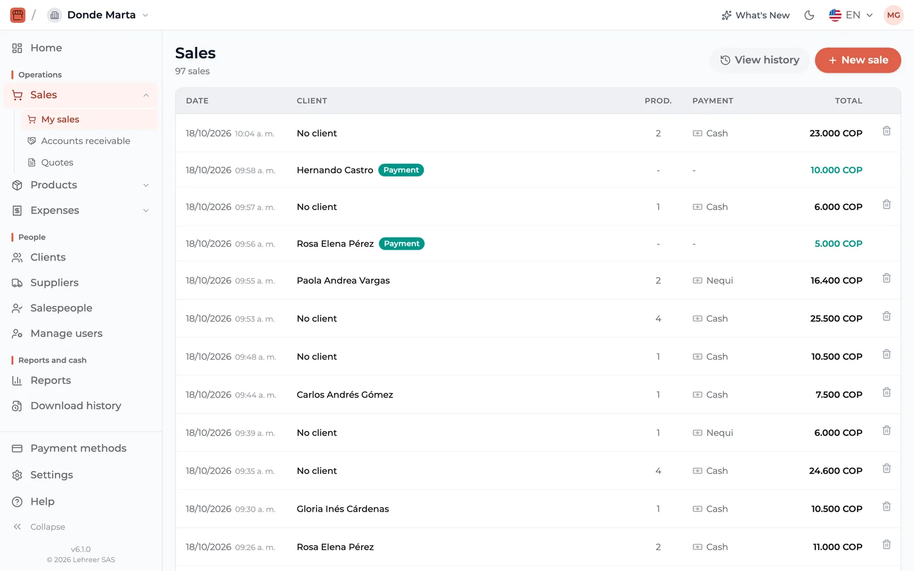Click the View history button
Image resolution: width=914 pixels, height=571 pixels.
[x=759, y=60]
